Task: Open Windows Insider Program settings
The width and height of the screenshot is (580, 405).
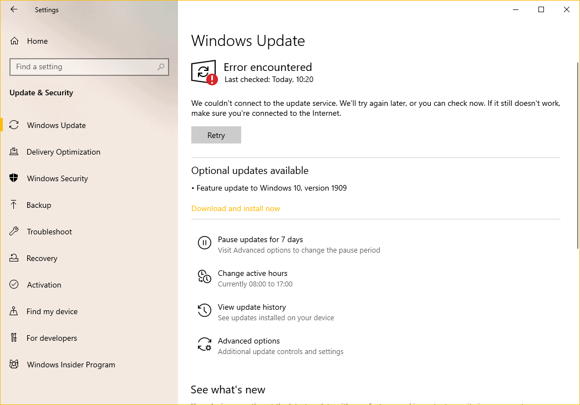Action: (x=71, y=365)
